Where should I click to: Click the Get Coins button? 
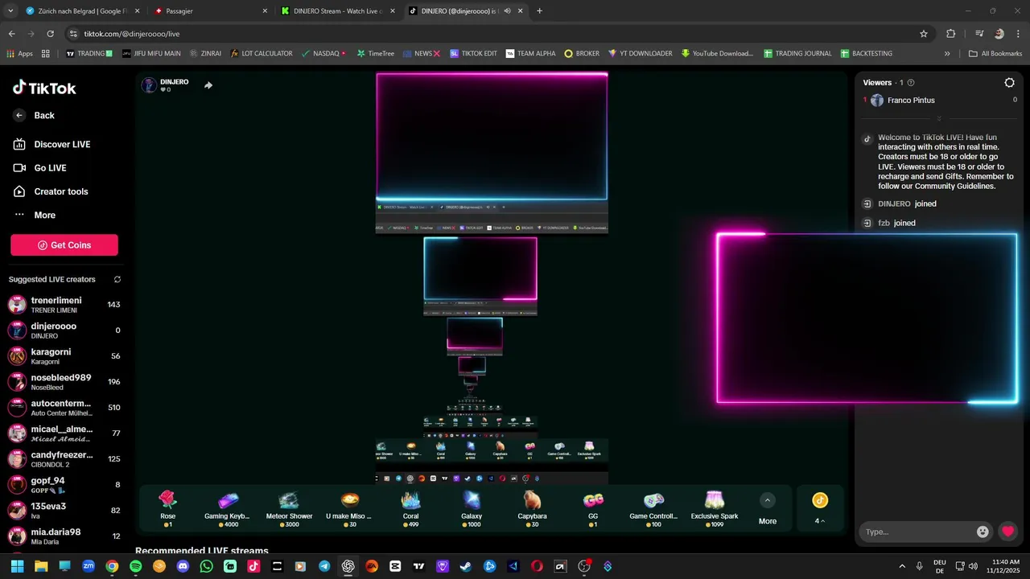coord(64,245)
